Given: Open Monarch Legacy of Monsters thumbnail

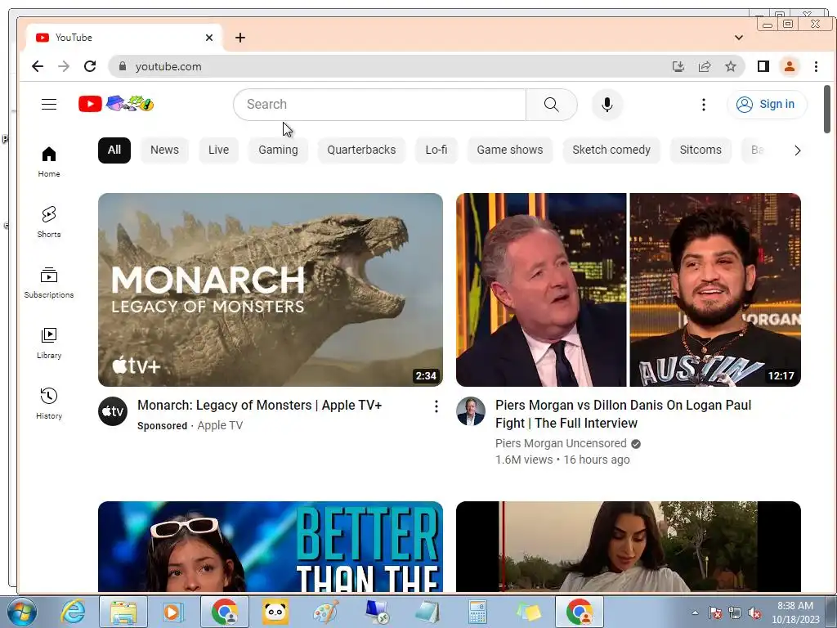Looking at the screenshot, I should pos(270,289).
